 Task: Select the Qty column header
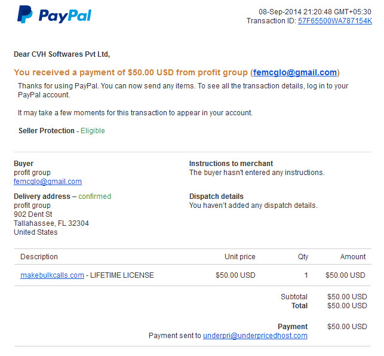click(x=303, y=257)
